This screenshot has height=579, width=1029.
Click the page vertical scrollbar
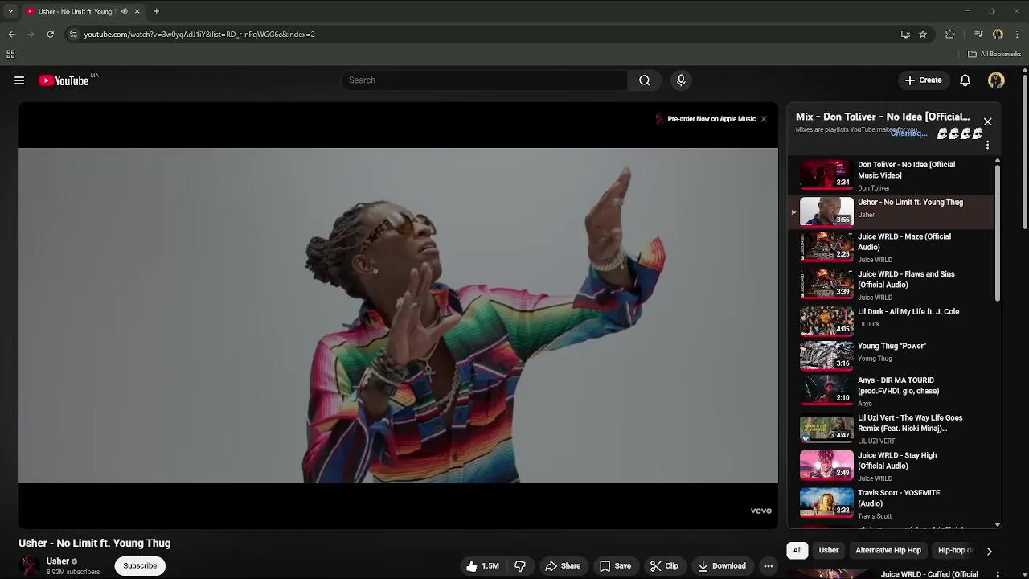(x=1025, y=153)
